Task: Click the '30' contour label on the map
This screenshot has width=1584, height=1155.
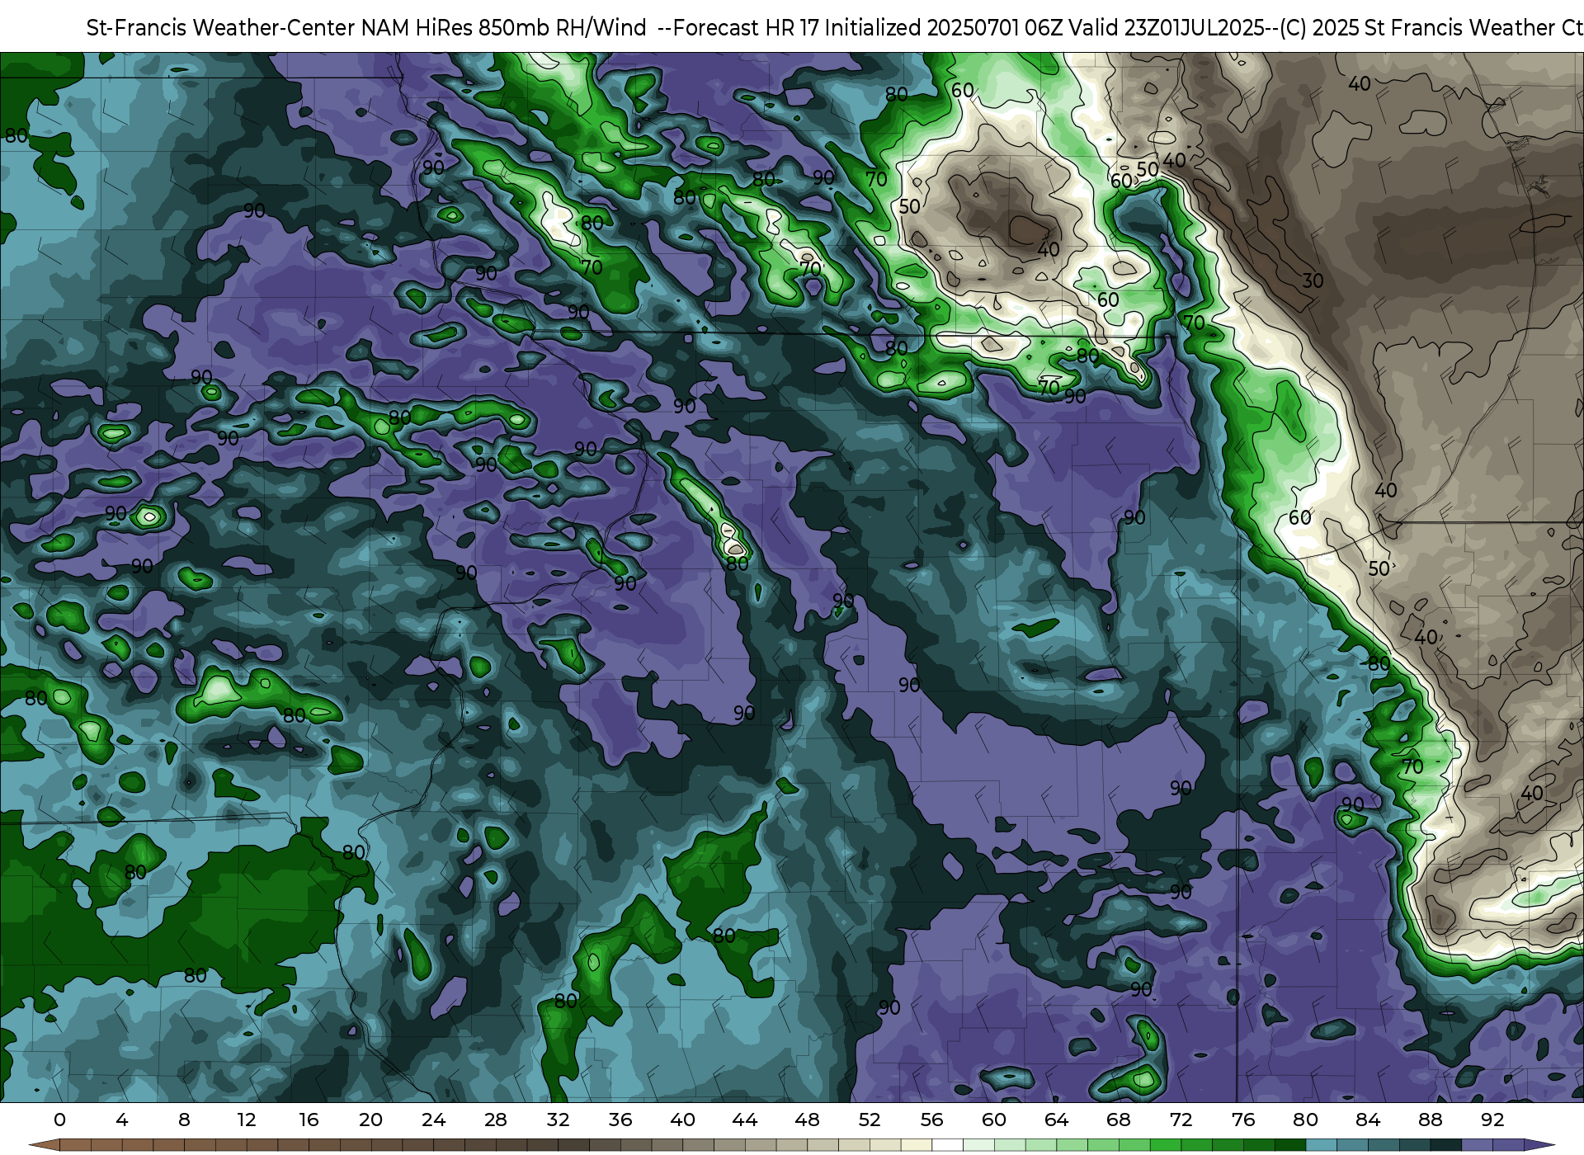Action: tap(1313, 281)
